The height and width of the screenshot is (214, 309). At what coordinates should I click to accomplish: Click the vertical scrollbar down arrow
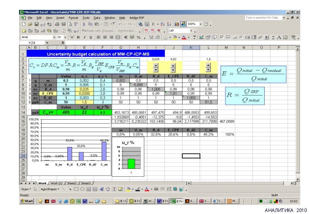[x=298, y=179]
